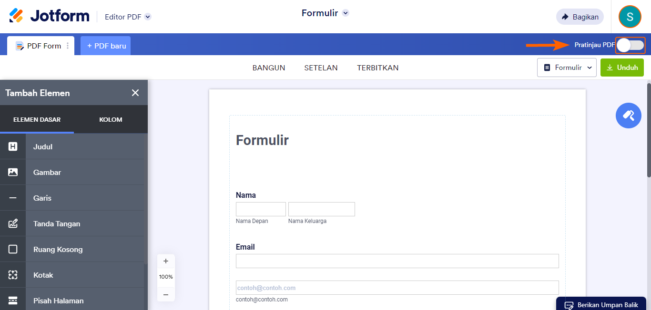Go to the SETELAN tab

pyautogui.click(x=321, y=68)
